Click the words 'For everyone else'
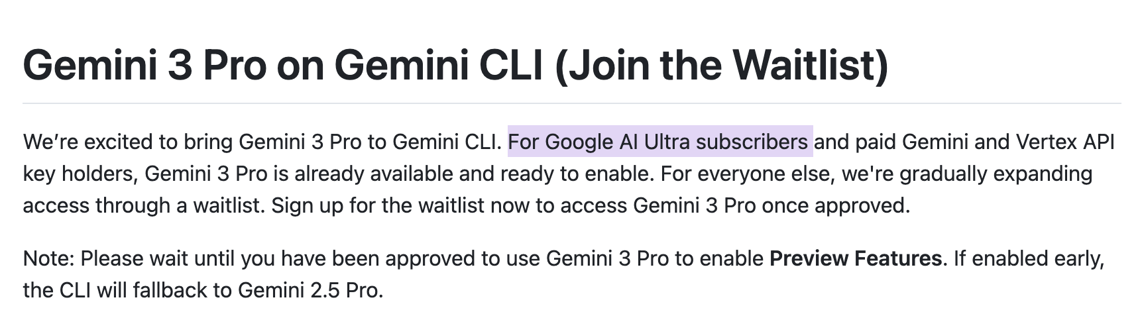This screenshot has height=314, width=1144. [740, 174]
